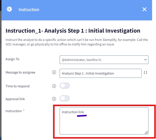The width and height of the screenshot is (156, 140).
Task: Click the gear icon in the Instruction header
Action: tap(9, 9)
